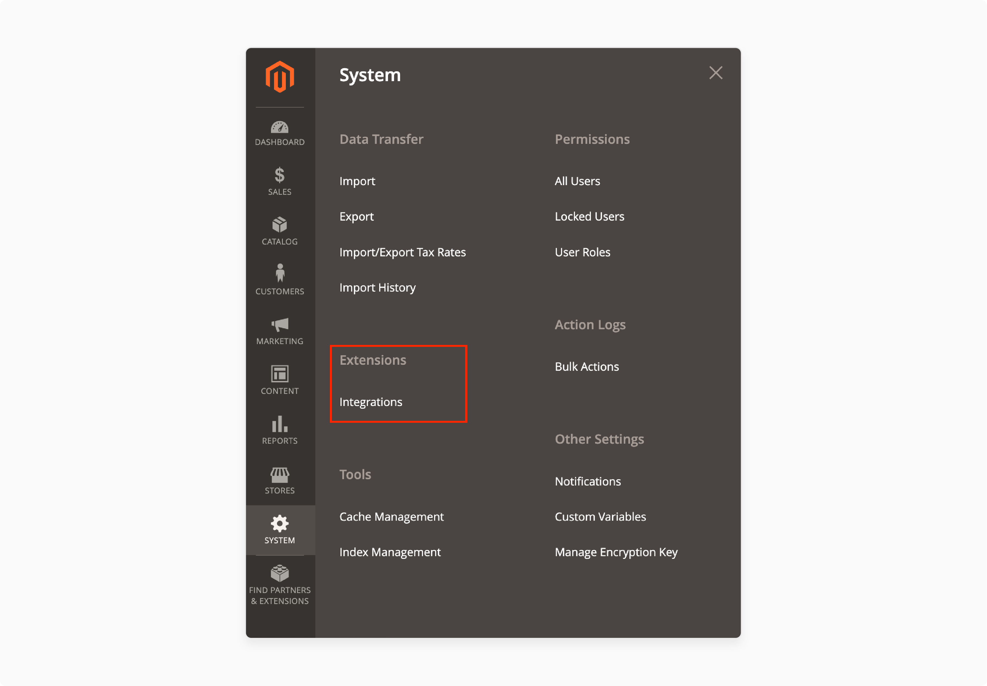Click Cache Management under Tools
This screenshot has width=987, height=686.
[392, 516]
